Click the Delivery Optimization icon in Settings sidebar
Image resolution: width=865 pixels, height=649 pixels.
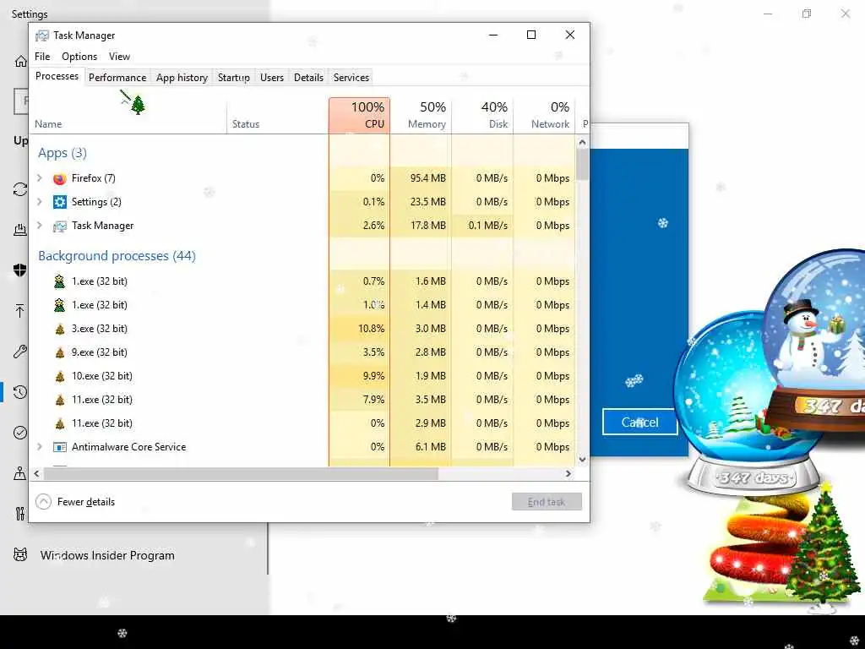click(20, 230)
